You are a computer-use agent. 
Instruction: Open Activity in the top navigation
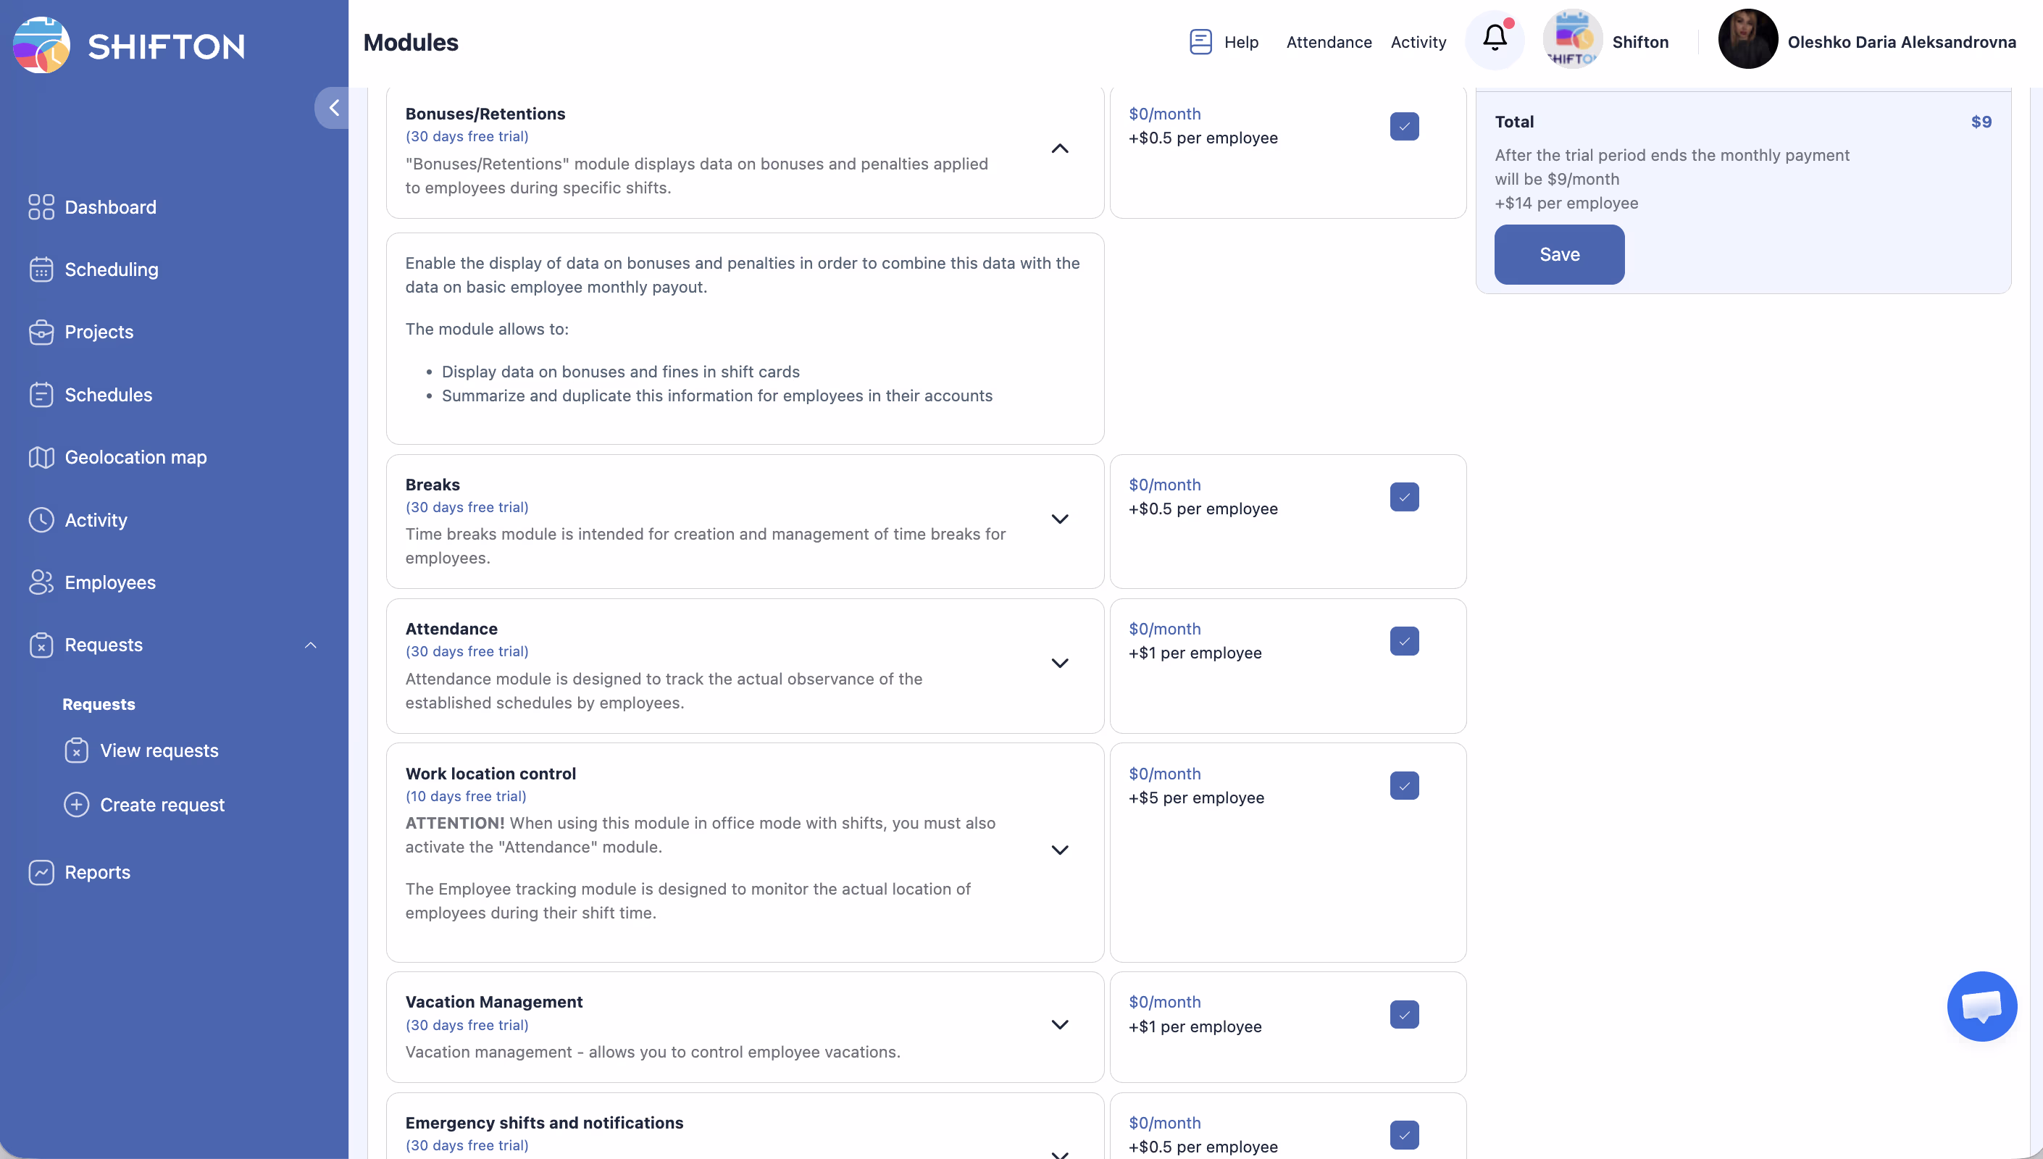1418,42
